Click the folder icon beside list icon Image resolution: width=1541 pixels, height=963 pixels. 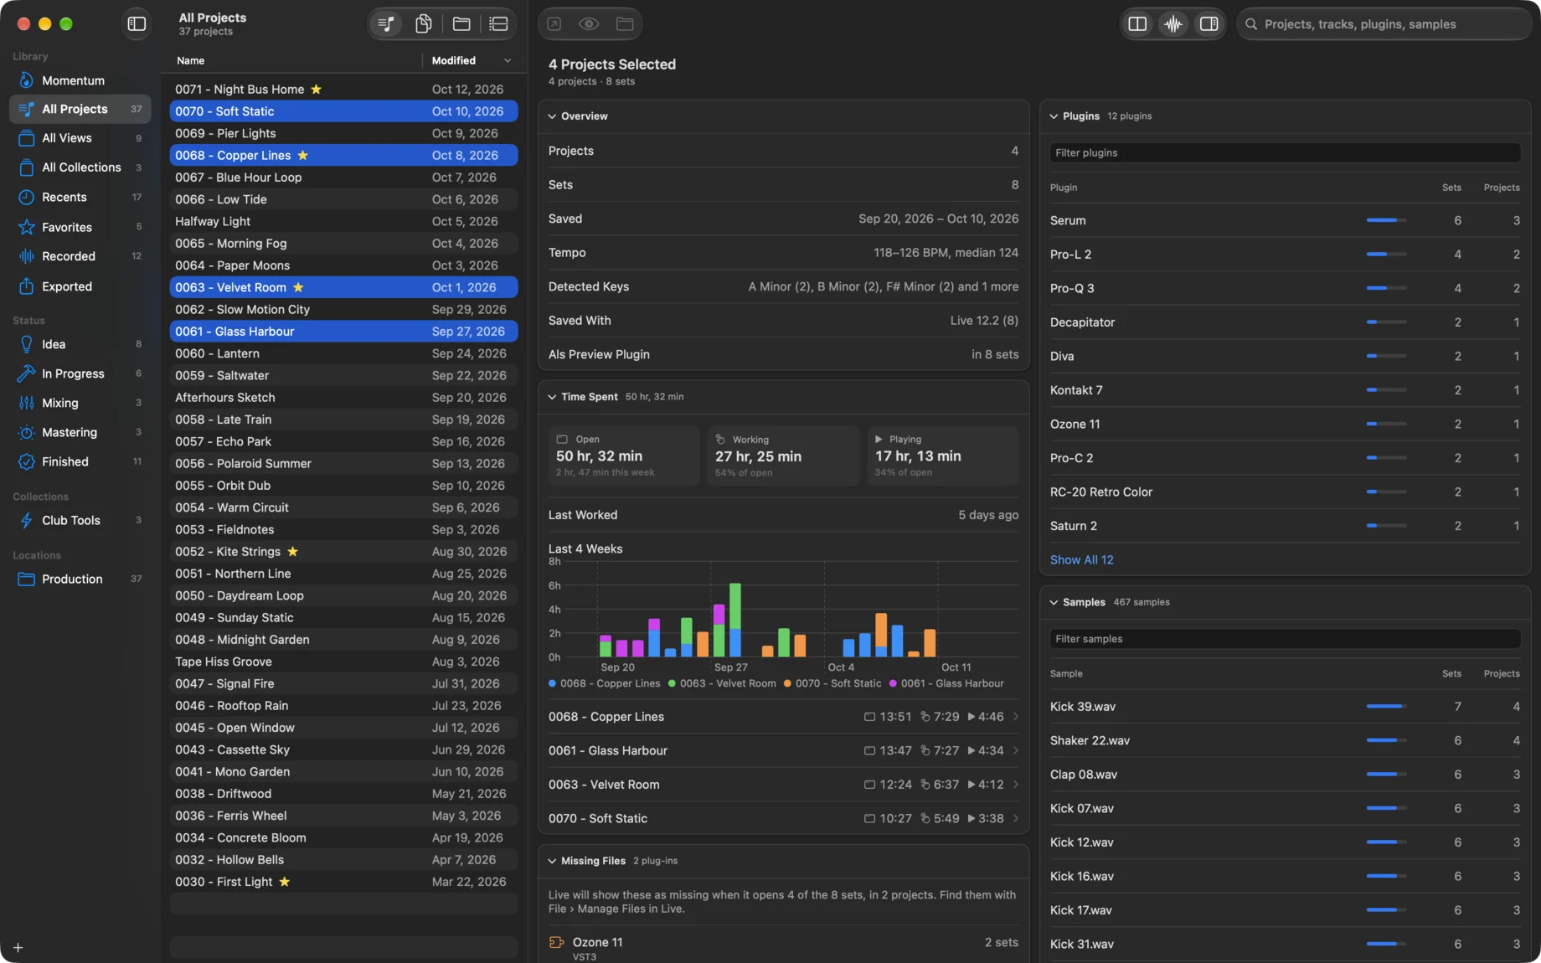click(x=461, y=24)
